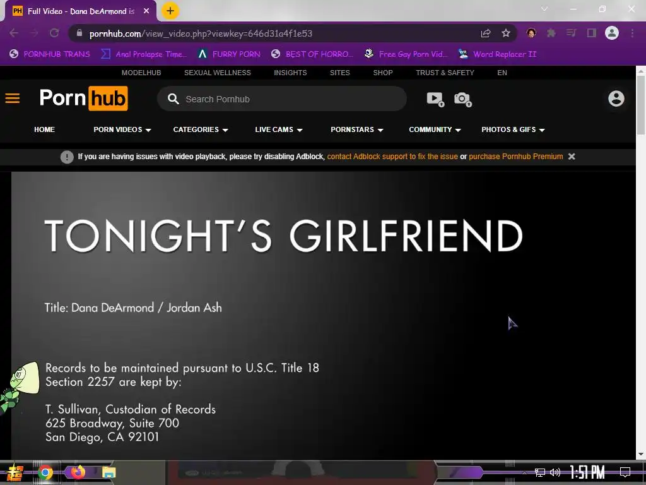Open the notification center icon
646x485 pixels.
[x=625, y=472]
